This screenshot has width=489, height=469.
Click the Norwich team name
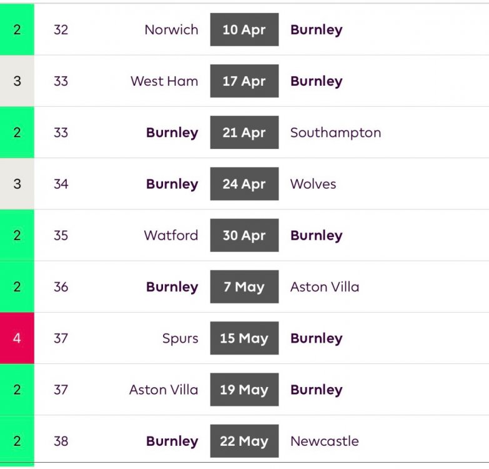[171, 29]
